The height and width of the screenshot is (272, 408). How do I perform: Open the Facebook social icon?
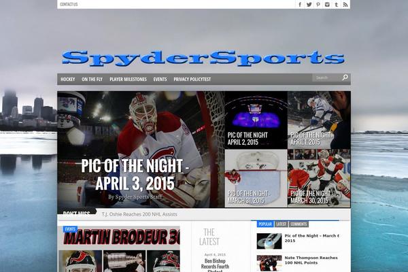(300, 5)
